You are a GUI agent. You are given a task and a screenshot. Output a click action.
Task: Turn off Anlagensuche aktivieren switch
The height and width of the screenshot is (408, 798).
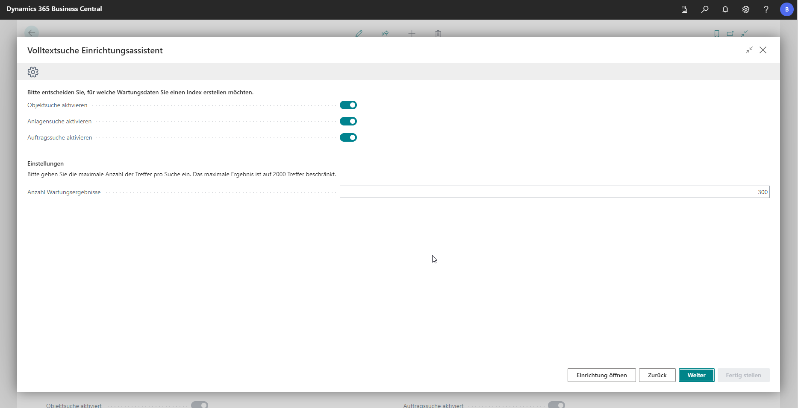point(348,121)
